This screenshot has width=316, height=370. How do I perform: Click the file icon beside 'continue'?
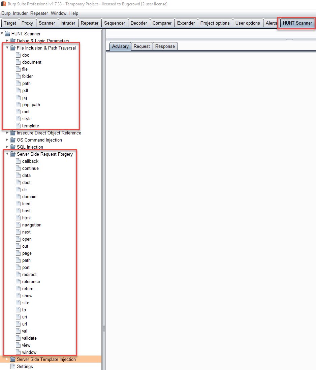click(x=18, y=168)
